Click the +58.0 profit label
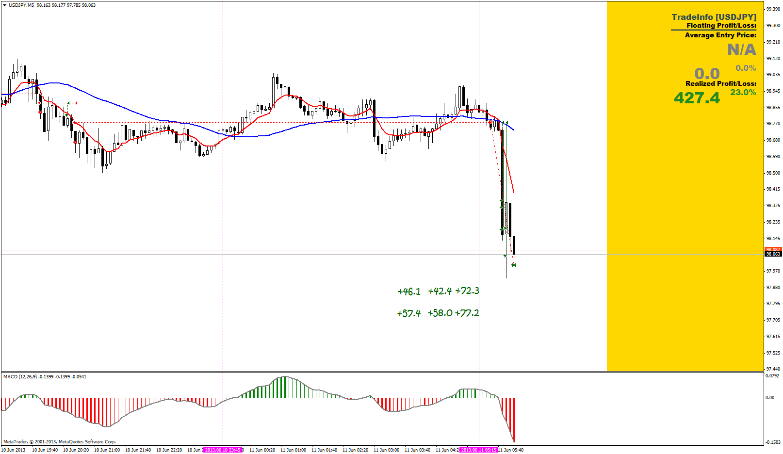783x454 pixels. click(x=440, y=313)
